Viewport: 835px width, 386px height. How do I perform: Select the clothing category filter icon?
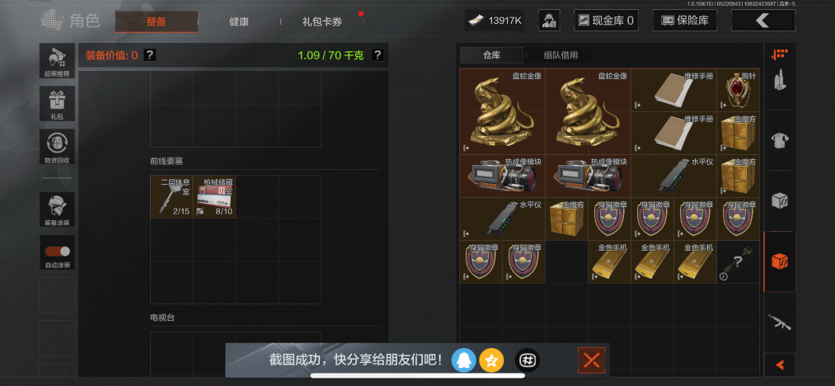(x=780, y=140)
